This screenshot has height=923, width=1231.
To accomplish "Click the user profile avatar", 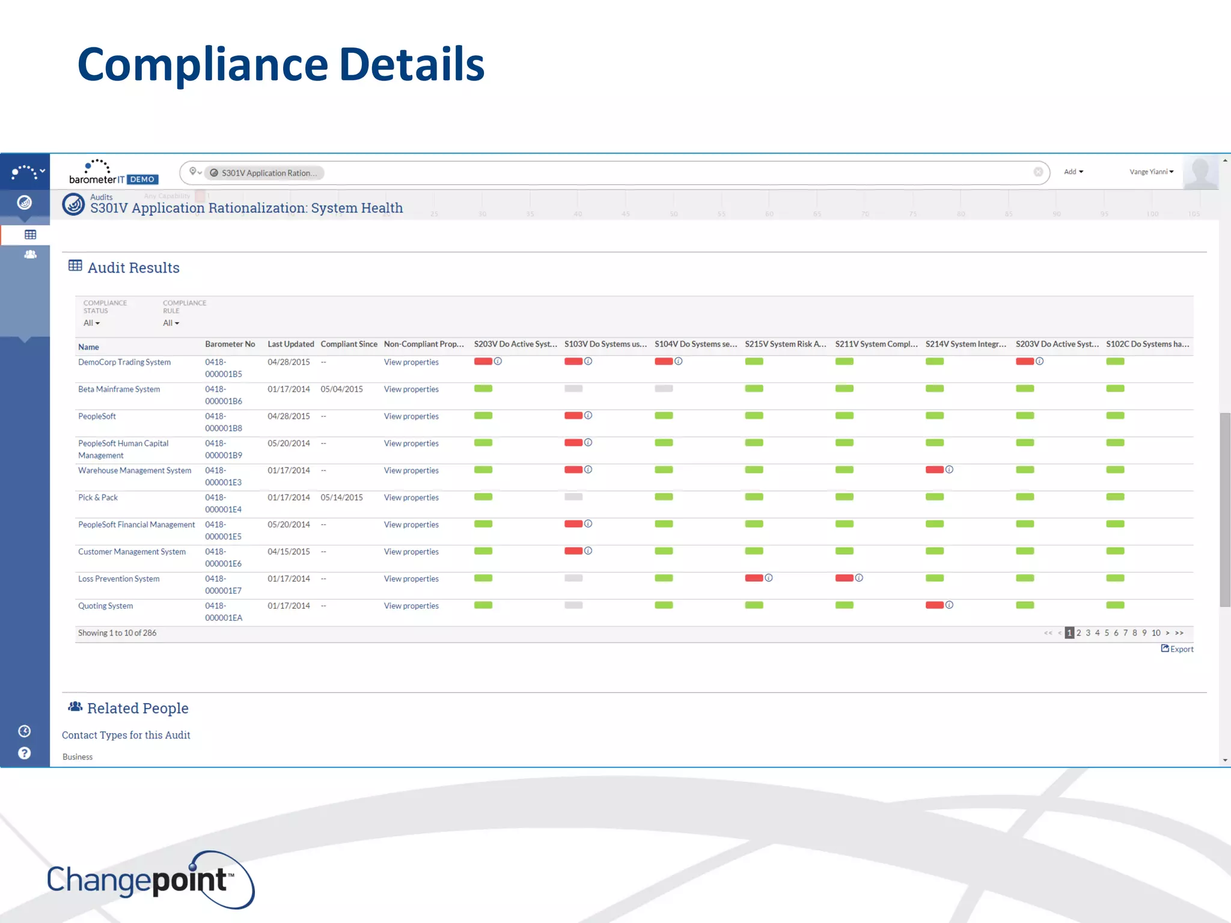I will click(1200, 172).
